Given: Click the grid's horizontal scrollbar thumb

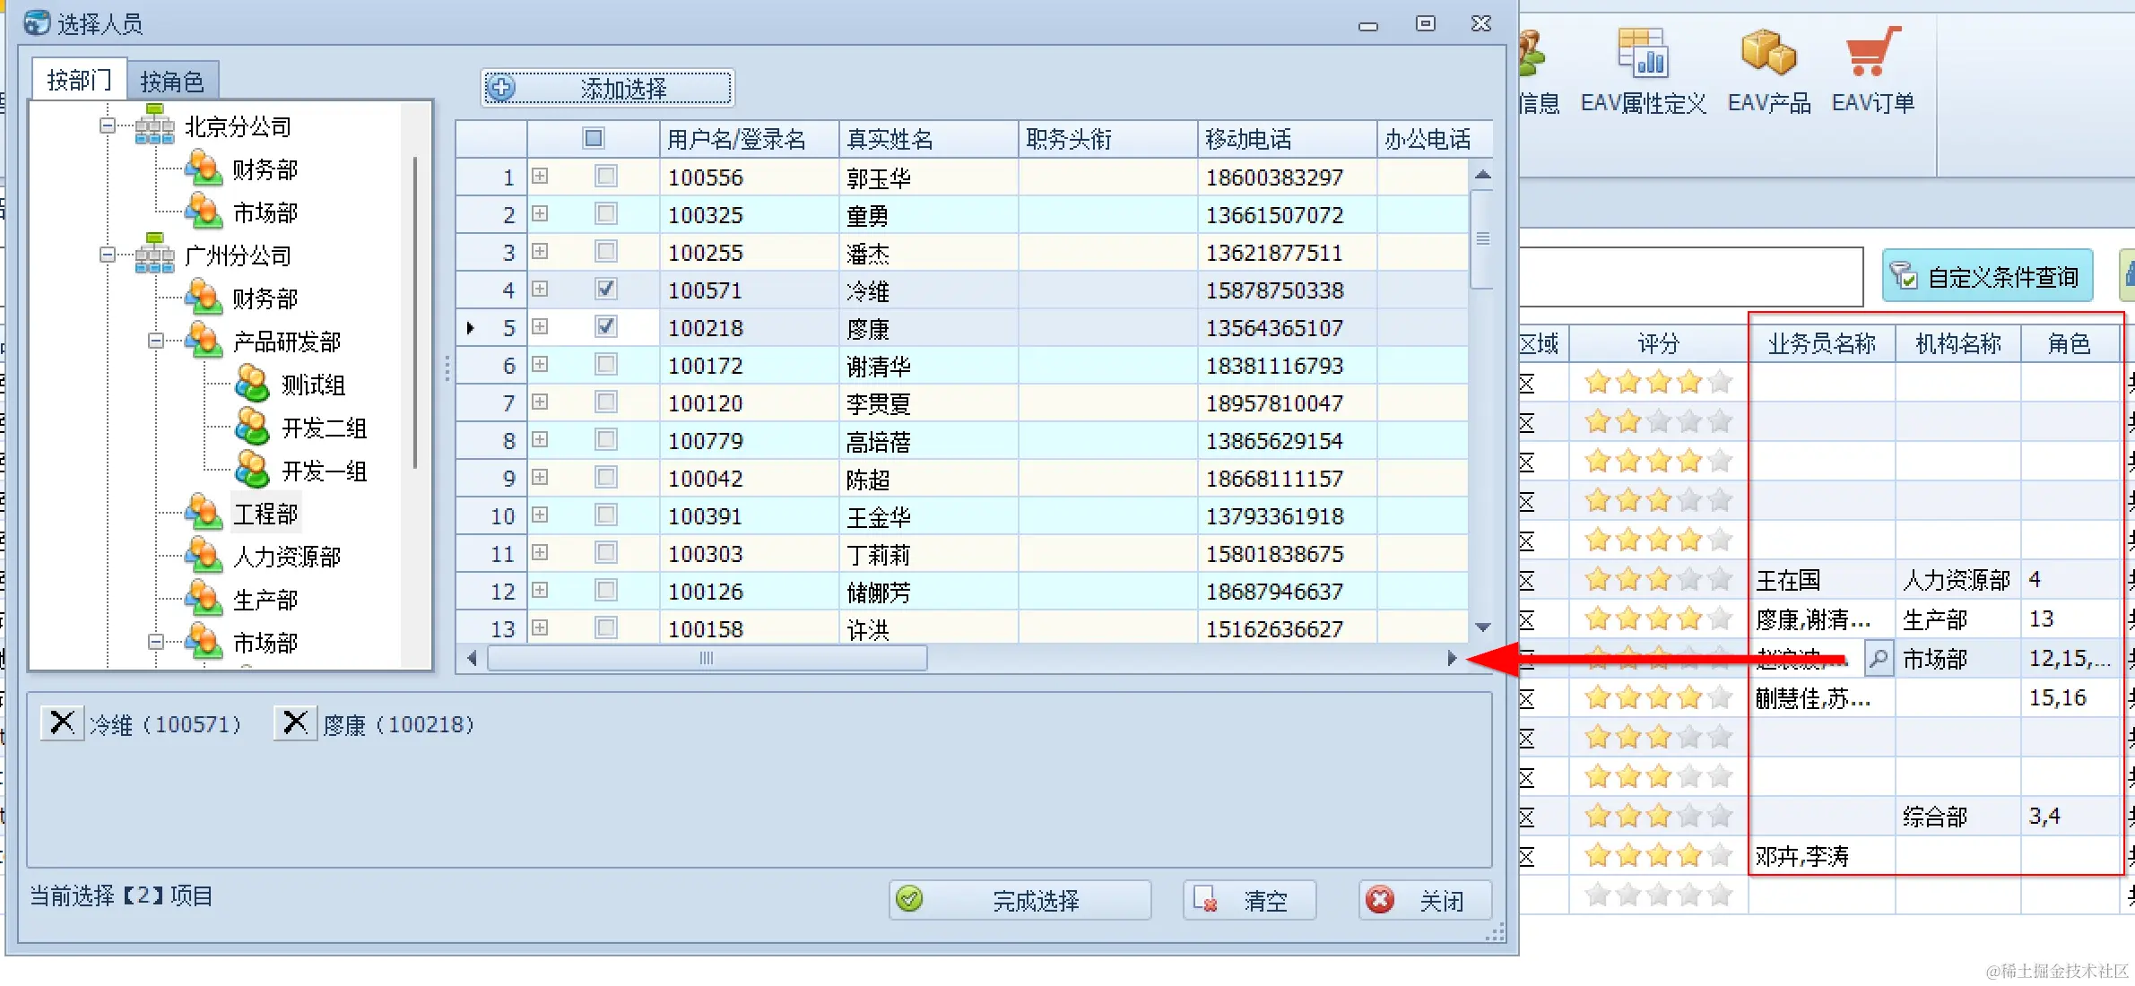Looking at the screenshot, I should click(x=707, y=659).
